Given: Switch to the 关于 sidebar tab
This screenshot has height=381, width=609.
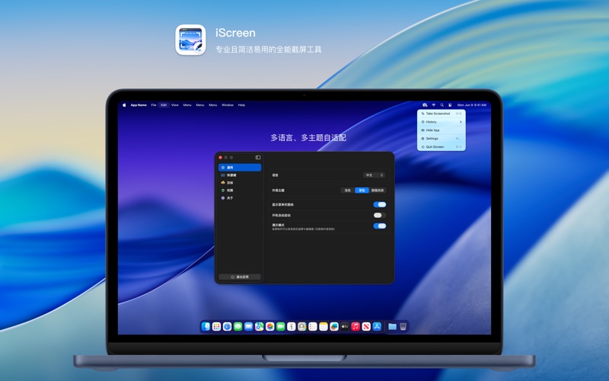Looking at the screenshot, I should pos(240,198).
